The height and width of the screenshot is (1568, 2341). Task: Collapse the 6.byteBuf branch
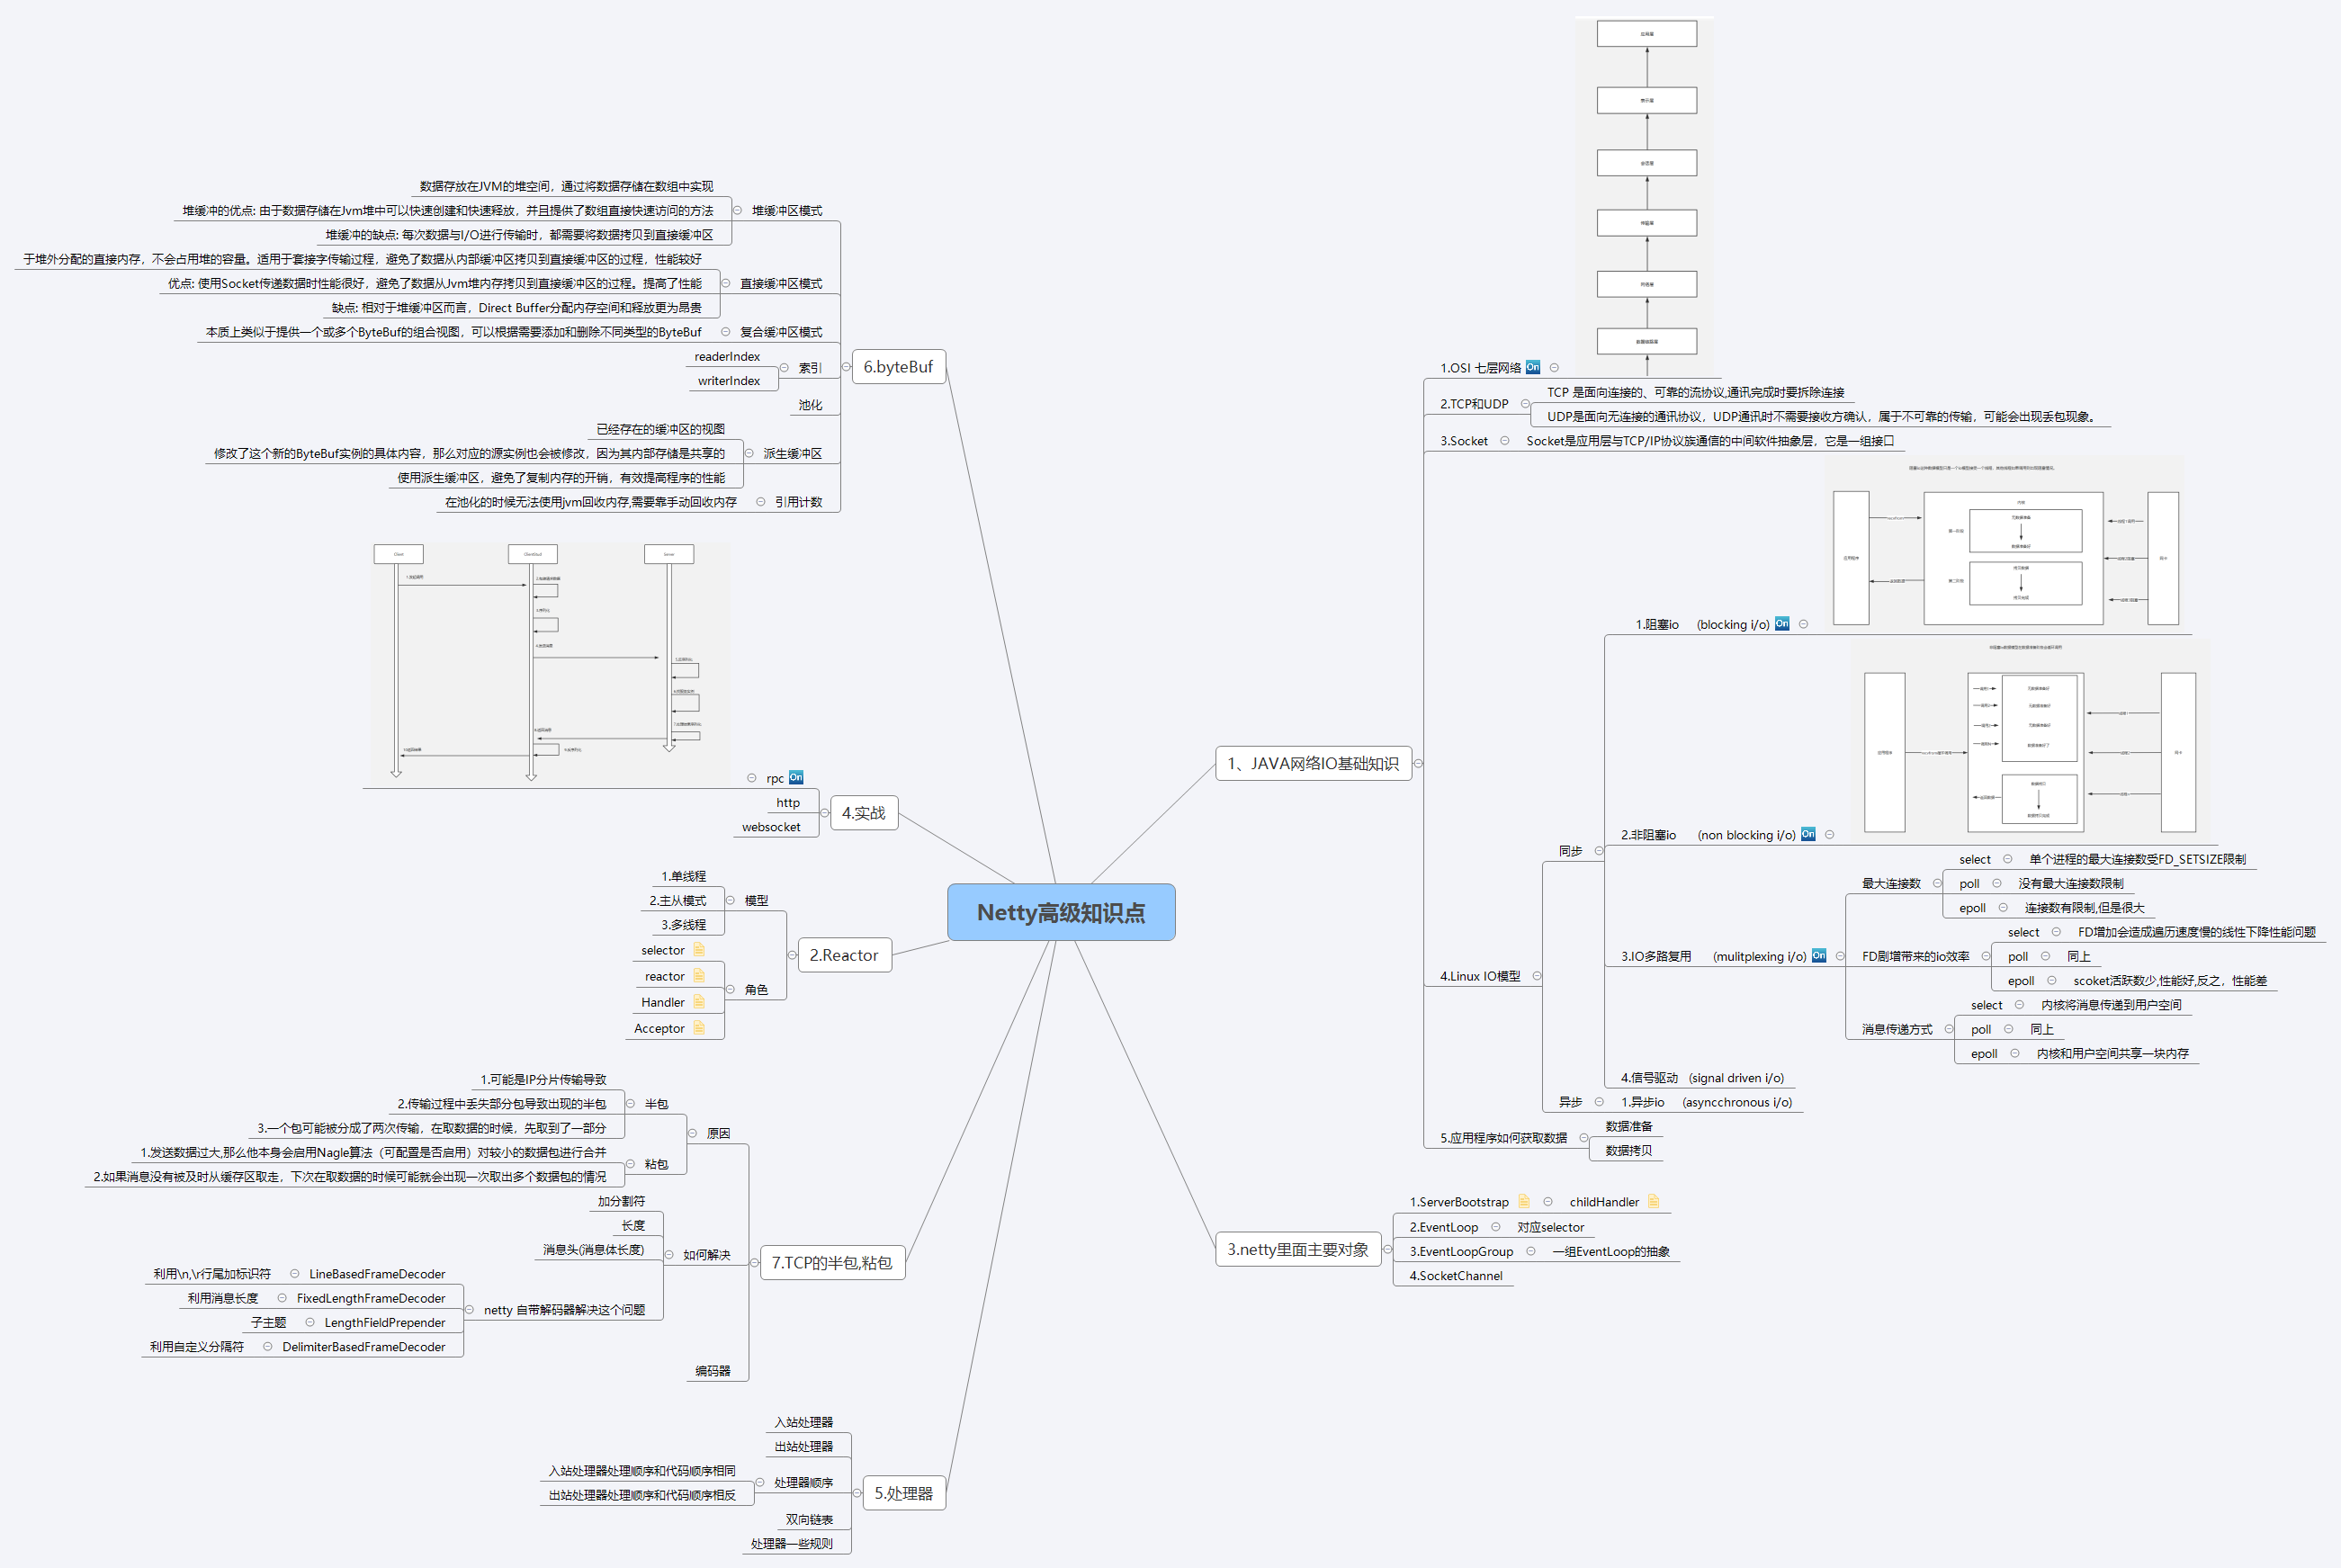846,367
